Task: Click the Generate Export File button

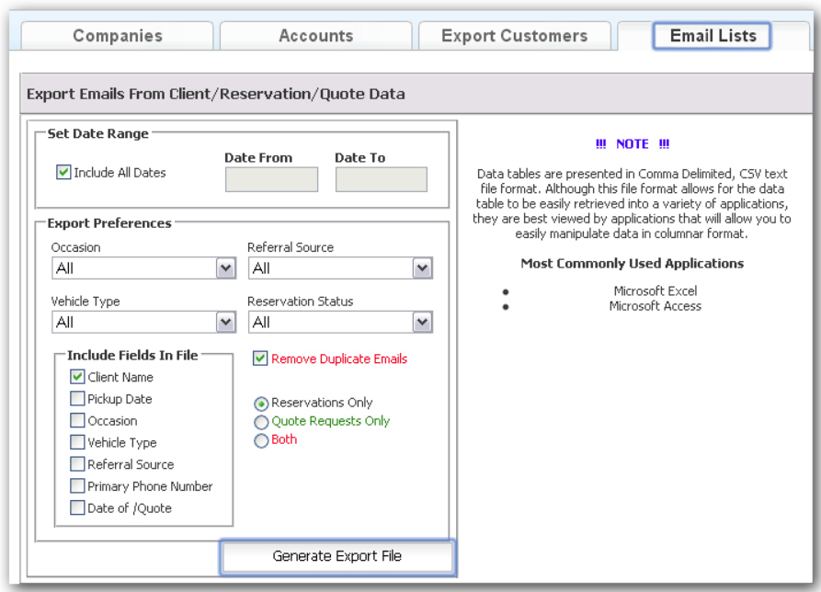Action: coord(336,556)
